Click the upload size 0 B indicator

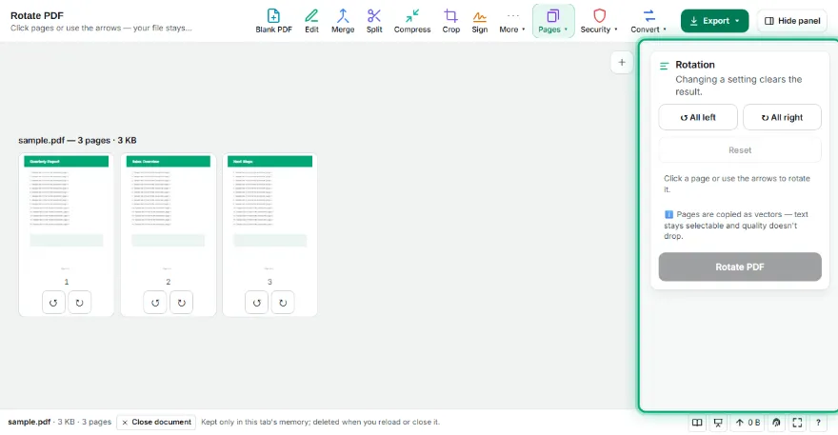[748, 423]
